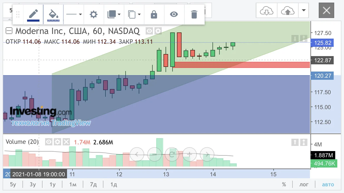344x193 pixels.
Task: Maximize the Volume pane
Action: tap(304, 142)
